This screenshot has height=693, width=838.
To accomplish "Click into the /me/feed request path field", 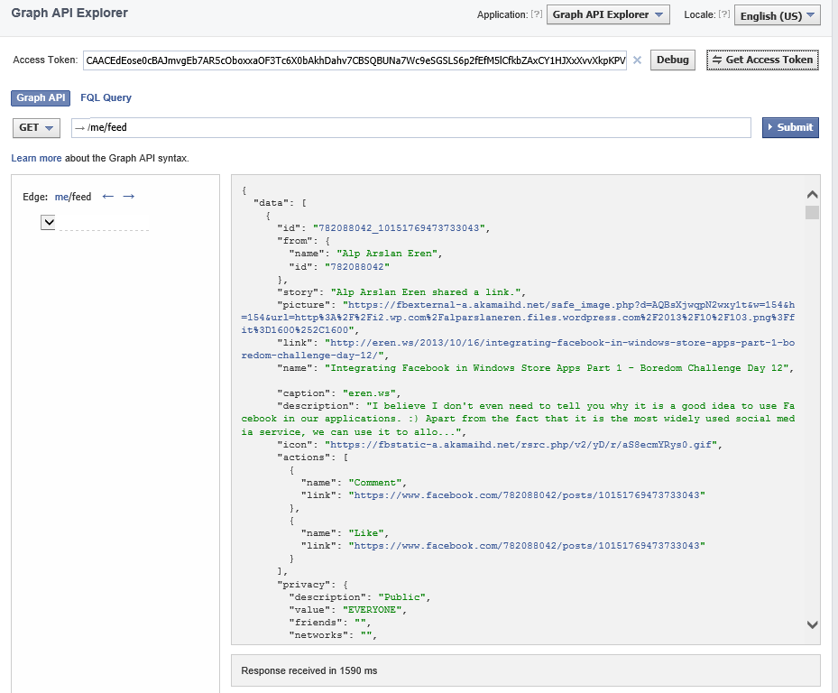I will tap(410, 127).
